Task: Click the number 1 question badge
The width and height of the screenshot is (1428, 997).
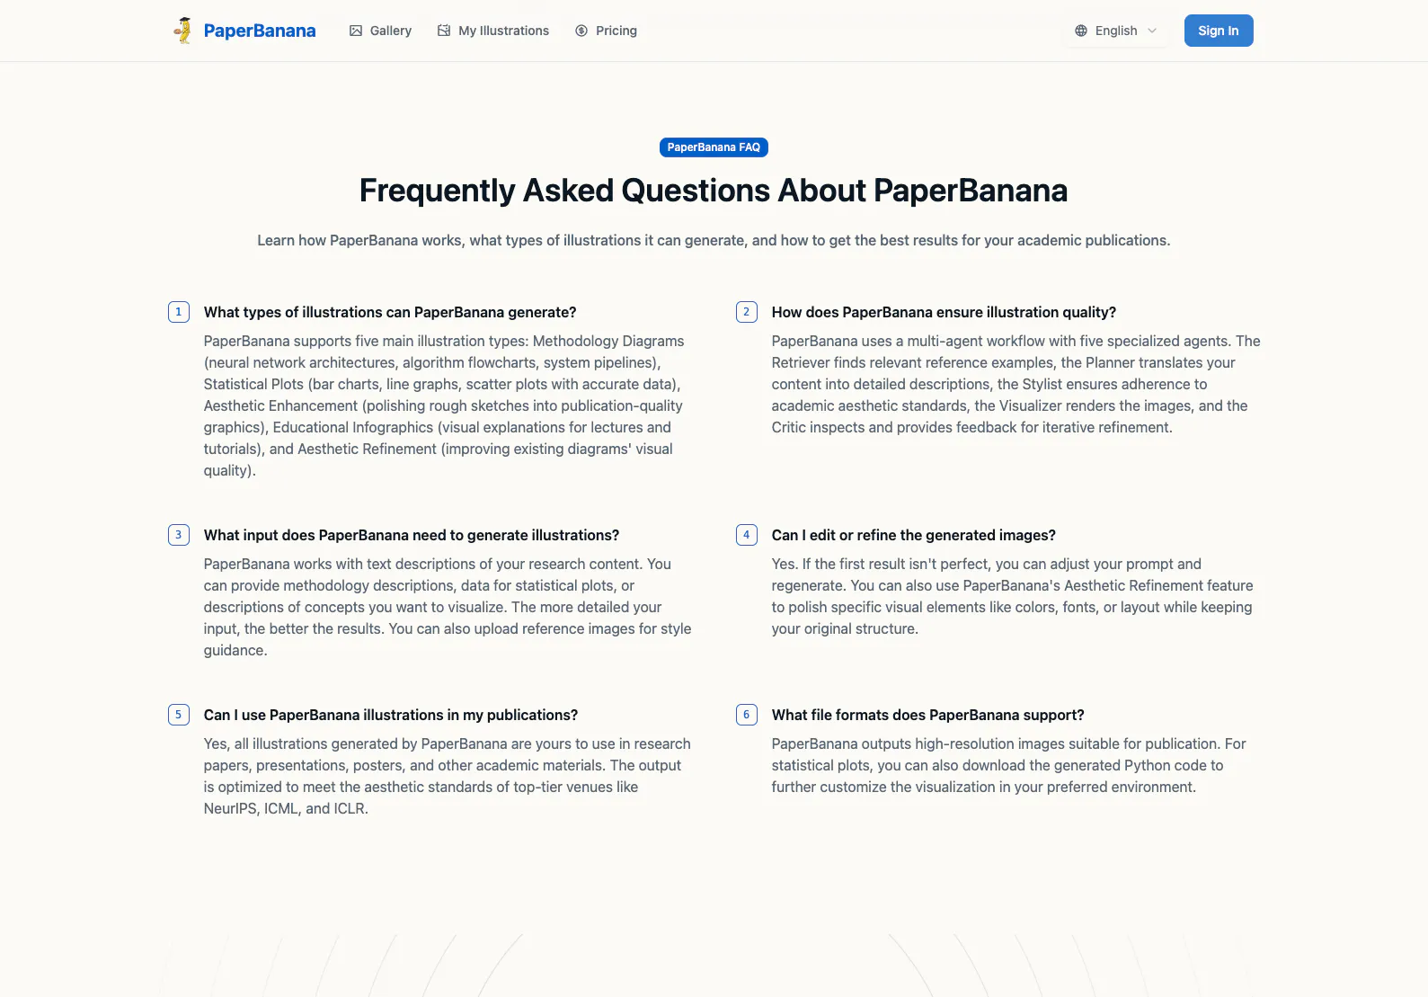Action: click(179, 312)
